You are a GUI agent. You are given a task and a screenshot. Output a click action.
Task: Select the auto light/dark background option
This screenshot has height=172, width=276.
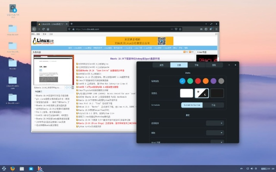(x=202, y=93)
